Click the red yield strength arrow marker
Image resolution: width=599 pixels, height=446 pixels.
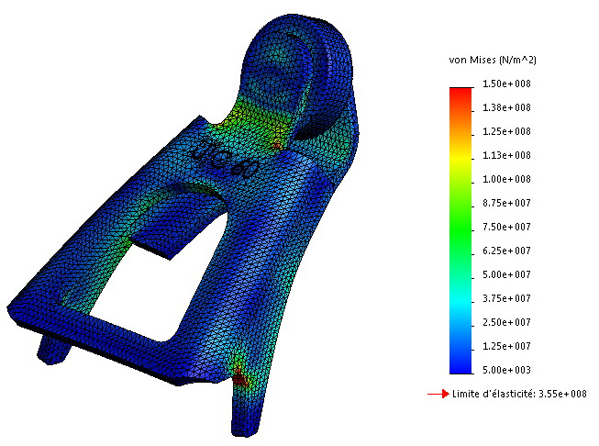tap(438, 394)
